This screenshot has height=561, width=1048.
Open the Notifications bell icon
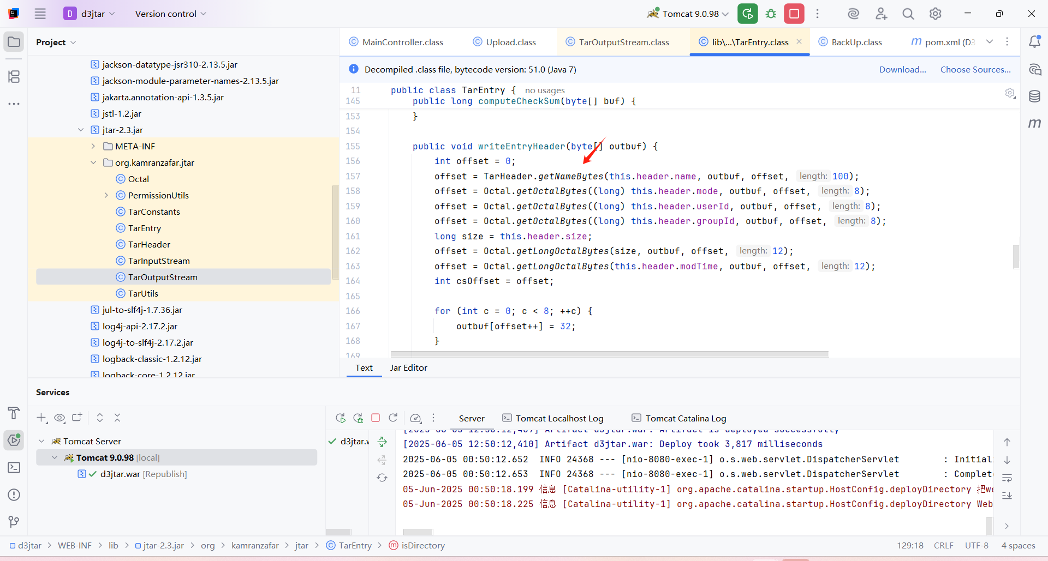coord(1034,42)
